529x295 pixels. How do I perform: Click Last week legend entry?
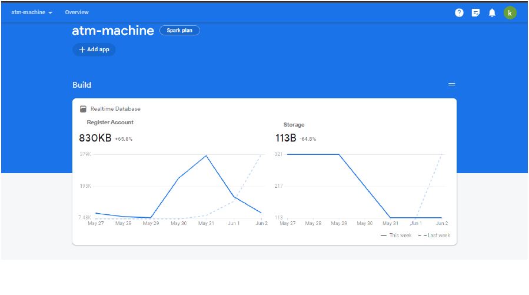(x=434, y=236)
